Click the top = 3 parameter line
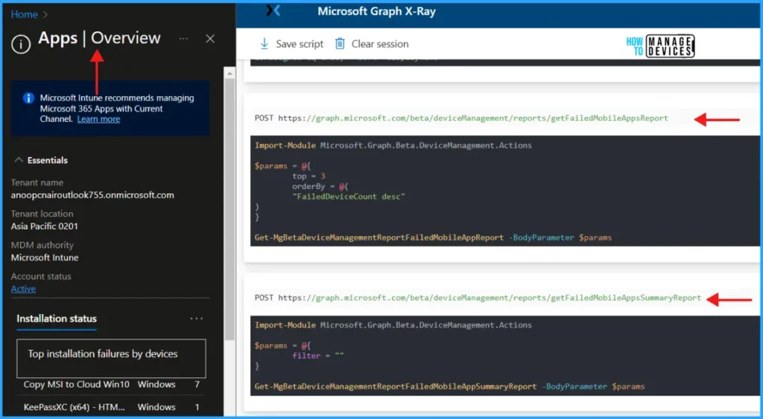This screenshot has height=419, width=763. click(x=308, y=176)
